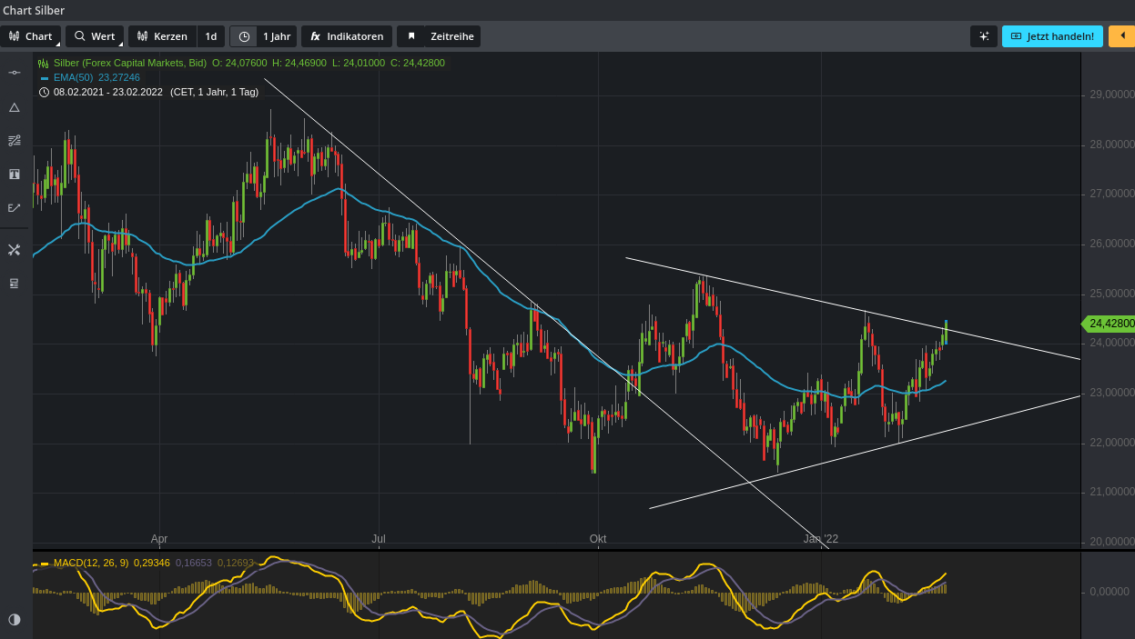Toggle dark/light contrast theme icon
The image size is (1135, 639).
click(x=14, y=620)
